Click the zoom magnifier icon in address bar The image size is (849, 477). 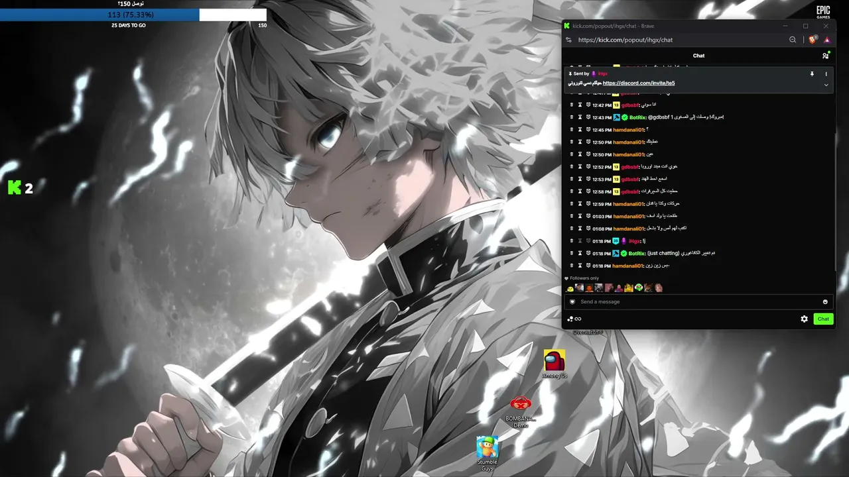click(793, 40)
